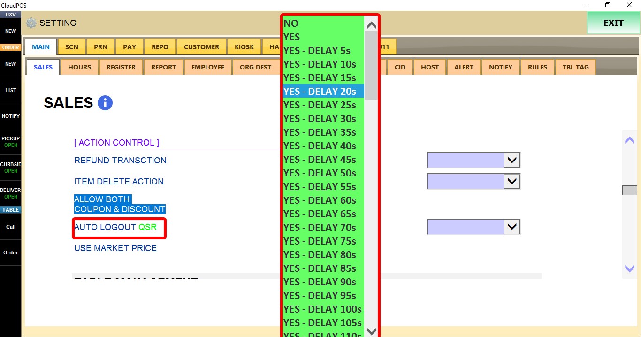Open the PAY tab
Viewport: 641px width, 337px height.
pos(130,47)
